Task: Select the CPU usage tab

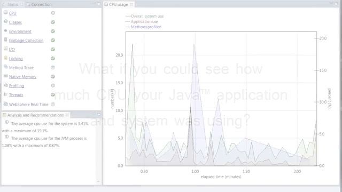Action: [119, 4]
